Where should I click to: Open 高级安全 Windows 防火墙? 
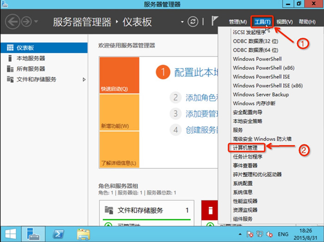262,139
